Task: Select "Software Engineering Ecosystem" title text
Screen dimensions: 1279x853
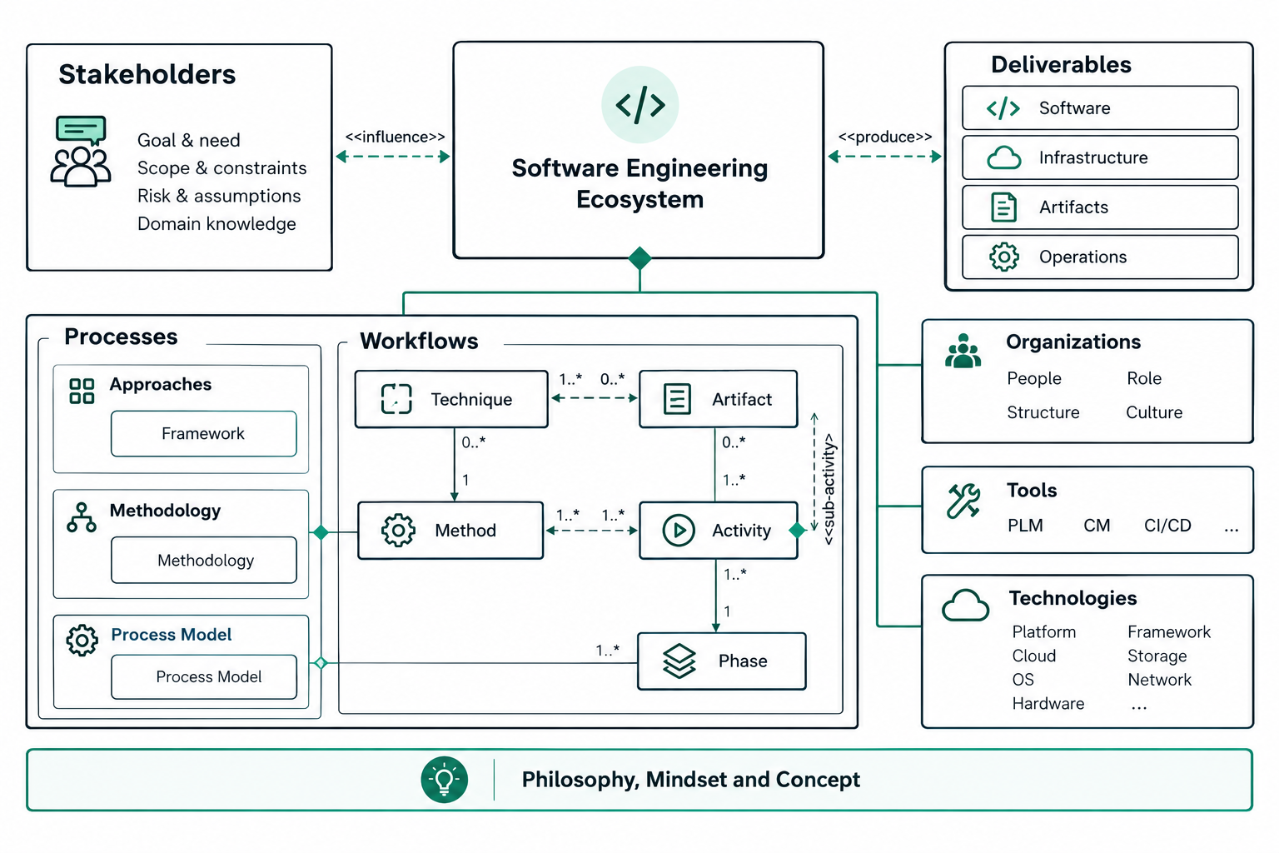Action: [x=640, y=183]
